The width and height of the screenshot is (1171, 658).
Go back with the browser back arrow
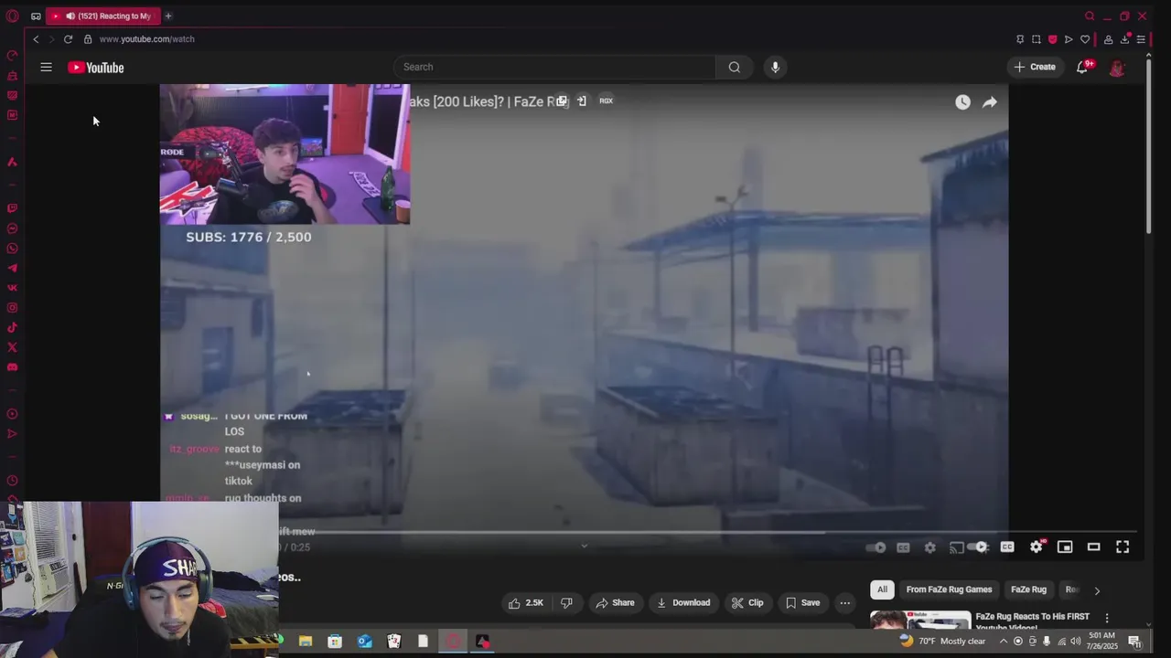(x=36, y=39)
